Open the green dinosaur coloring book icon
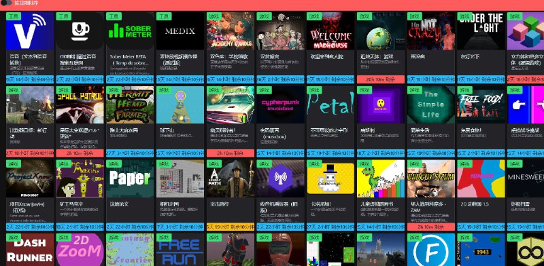Viewport: 544px width, 266px height. tap(381, 178)
